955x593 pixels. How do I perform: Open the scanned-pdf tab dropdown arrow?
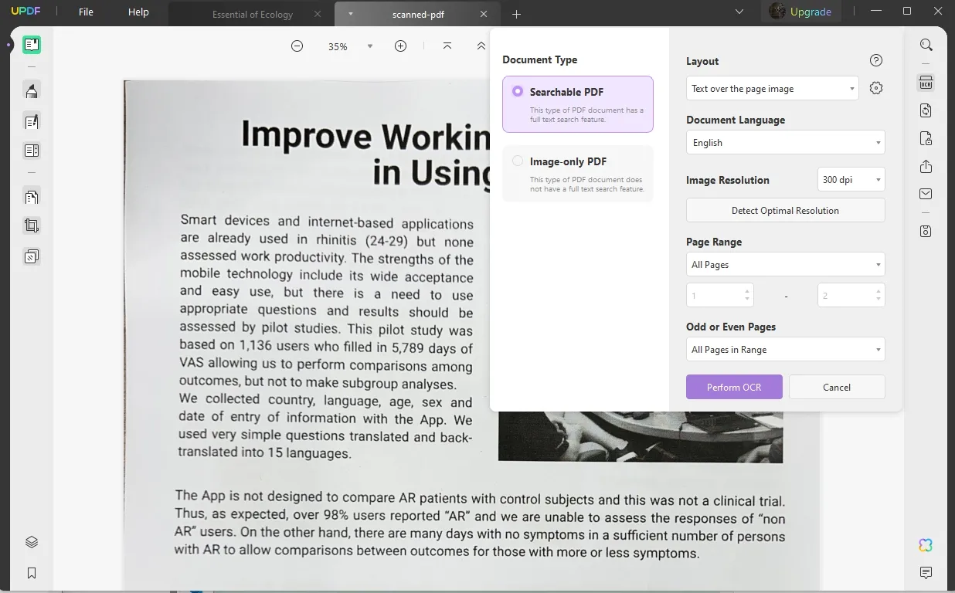click(x=350, y=14)
